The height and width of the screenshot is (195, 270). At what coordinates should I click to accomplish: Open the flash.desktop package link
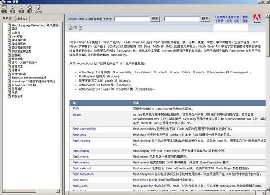pyautogui.click(x=81, y=141)
